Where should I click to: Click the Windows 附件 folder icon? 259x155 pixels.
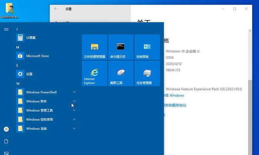click(x=20, y=101)
